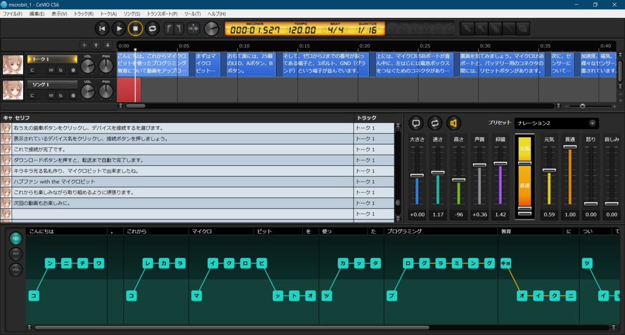Click the loop range marker icon beside the loop button

pyautogui.click(x=174, y=29)
